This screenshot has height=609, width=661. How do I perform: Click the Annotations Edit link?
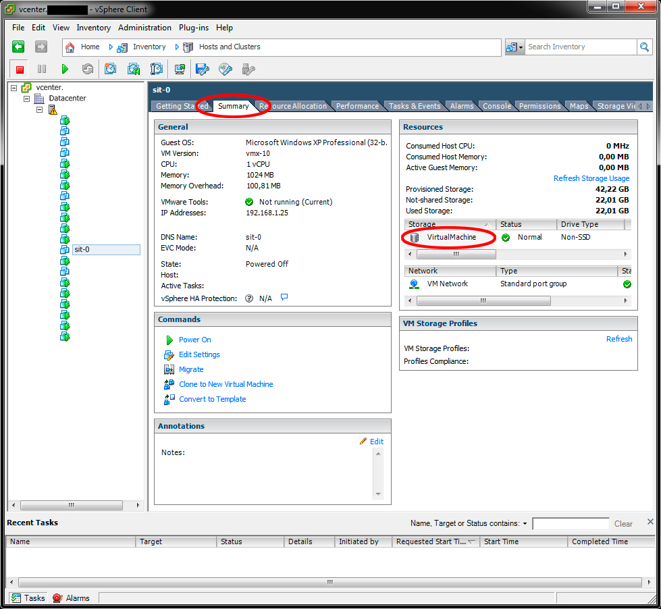coord(377,442)
